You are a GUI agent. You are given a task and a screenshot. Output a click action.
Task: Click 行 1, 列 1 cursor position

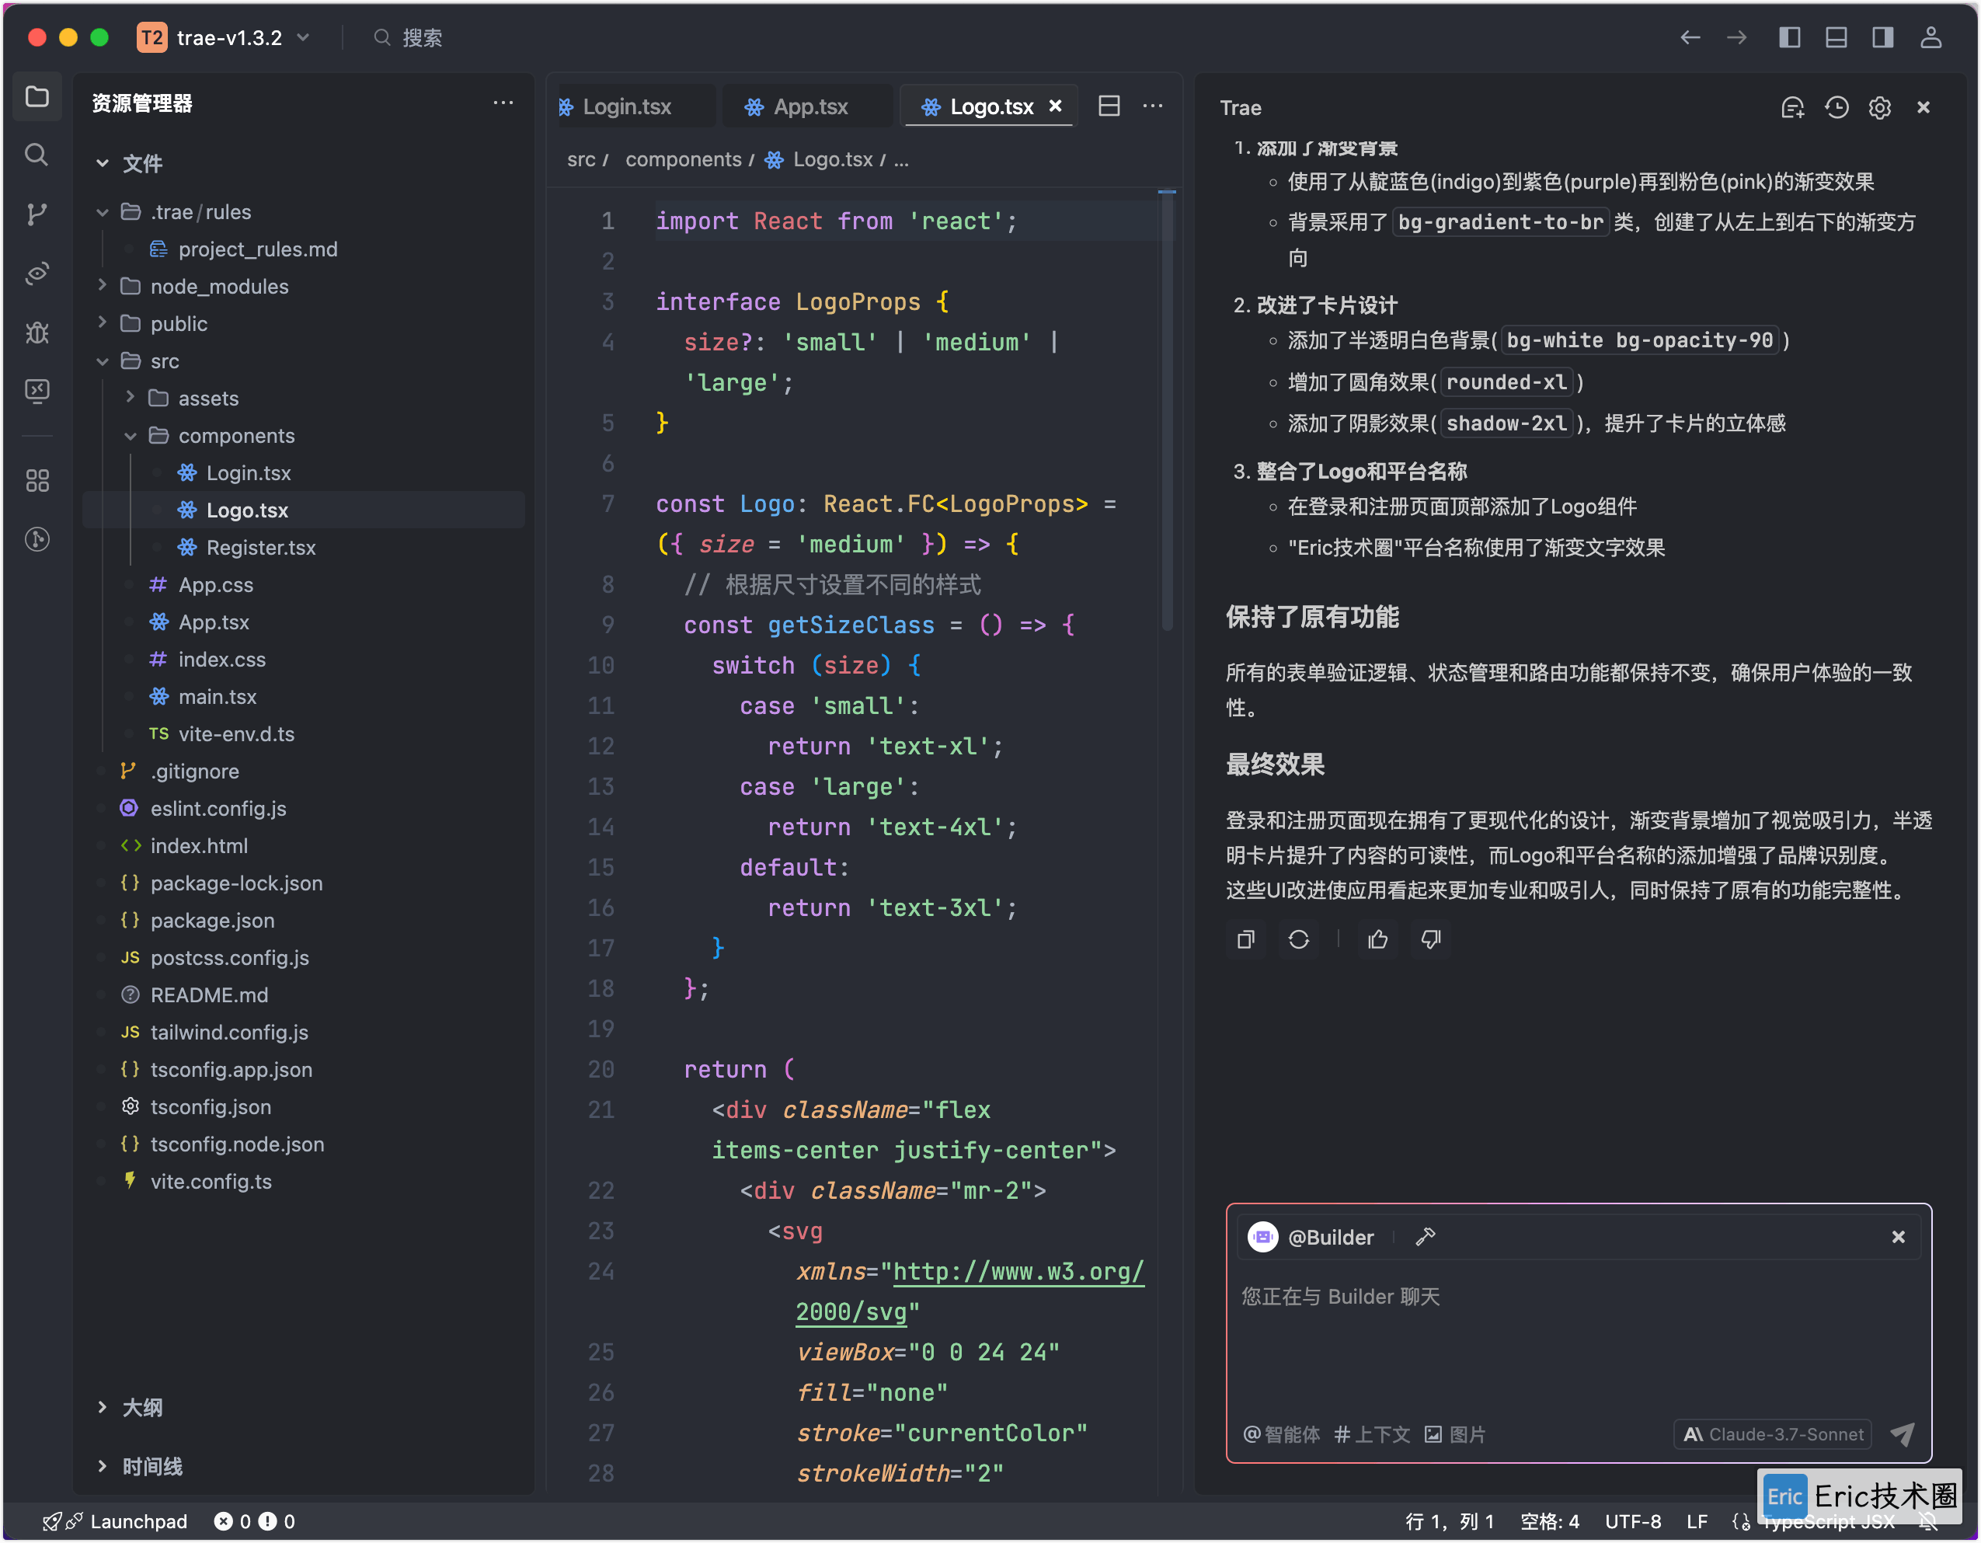coord(1450,1521)
